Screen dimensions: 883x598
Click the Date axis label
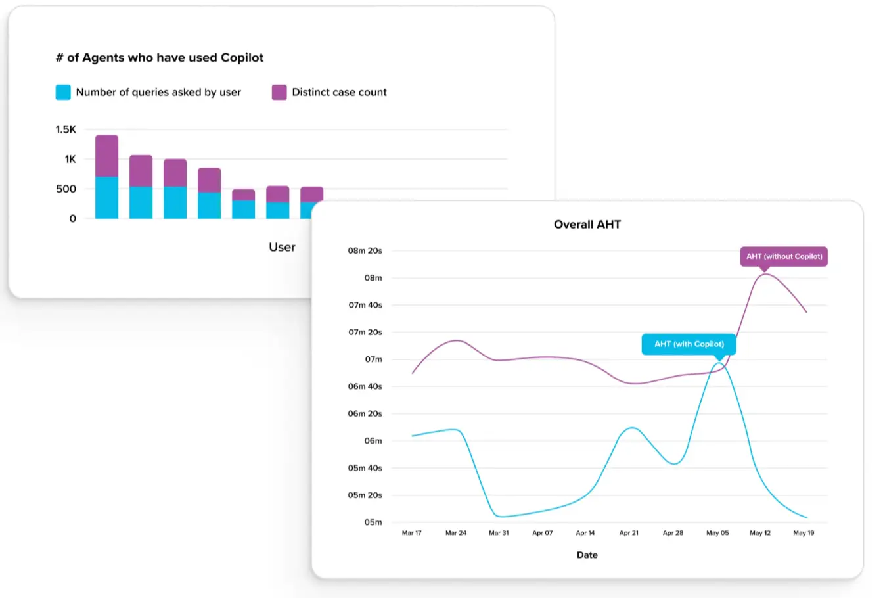coord(587,555)
